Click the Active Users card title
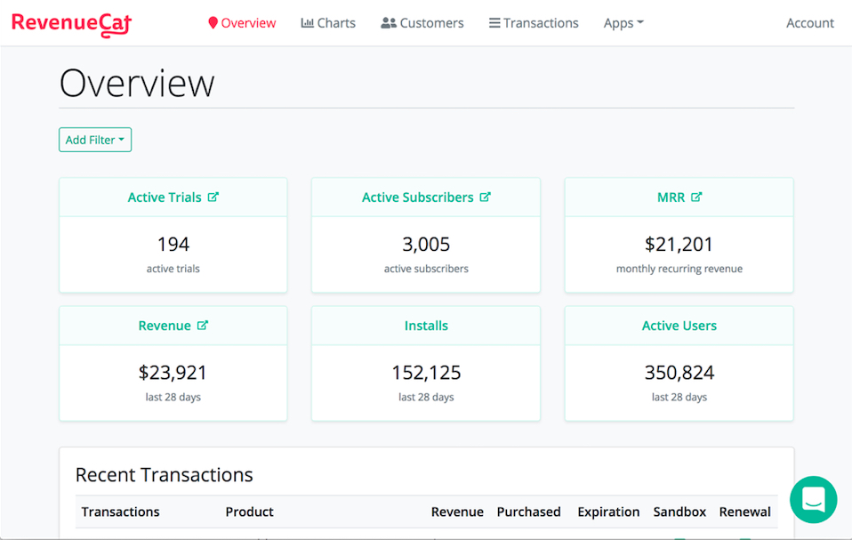 (679, 326)
